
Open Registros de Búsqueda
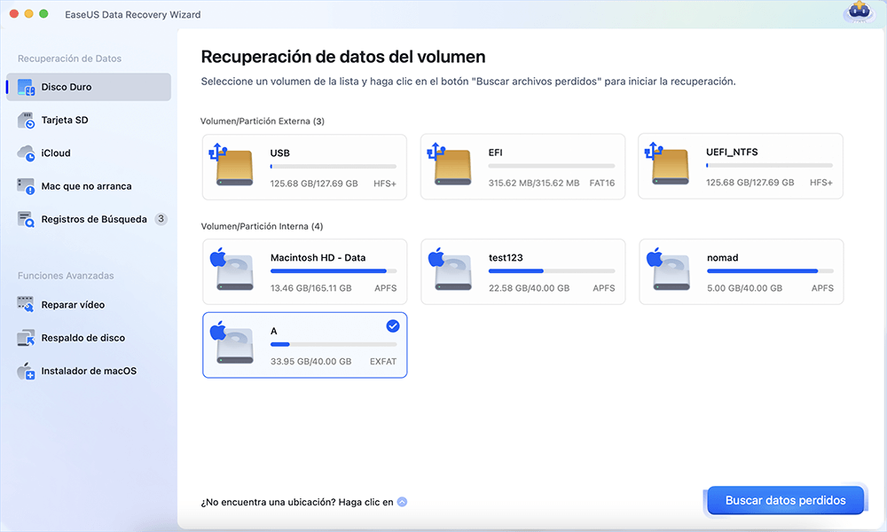click(x=89, y=219)
